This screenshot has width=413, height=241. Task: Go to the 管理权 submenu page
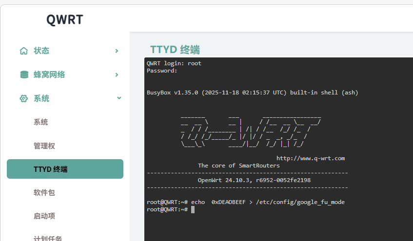[44, 146]
